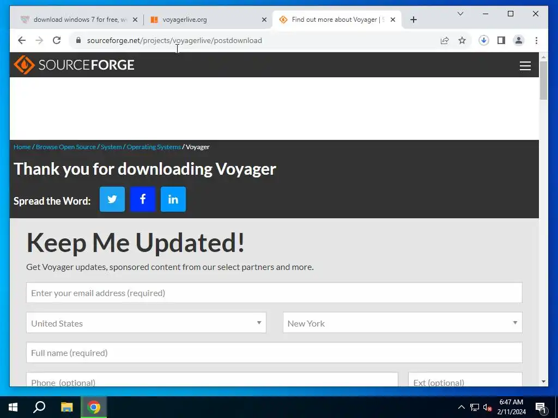Image resolution: width=558 pixels, height=418 pixels.
Task: Expand the New York state dropdown
Action: click(403, 323)
